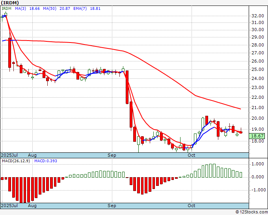
Task: Click Sep on the MACD panel axis
Action: [112, 206]
